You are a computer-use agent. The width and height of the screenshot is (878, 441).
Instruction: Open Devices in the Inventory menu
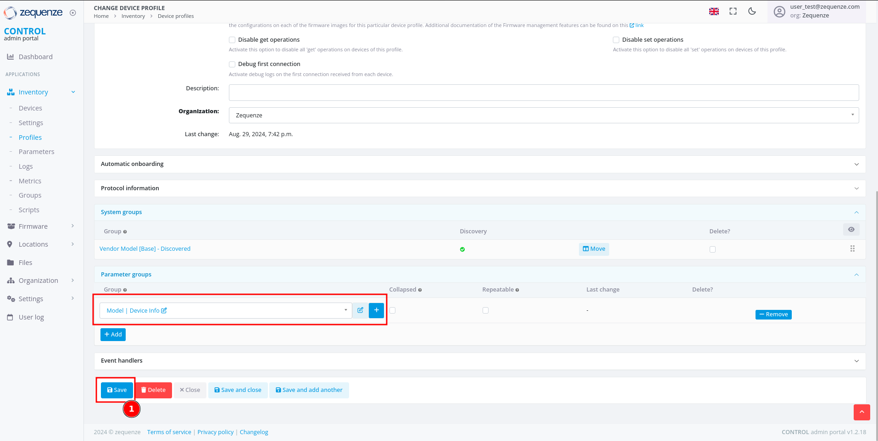(30, 108)
